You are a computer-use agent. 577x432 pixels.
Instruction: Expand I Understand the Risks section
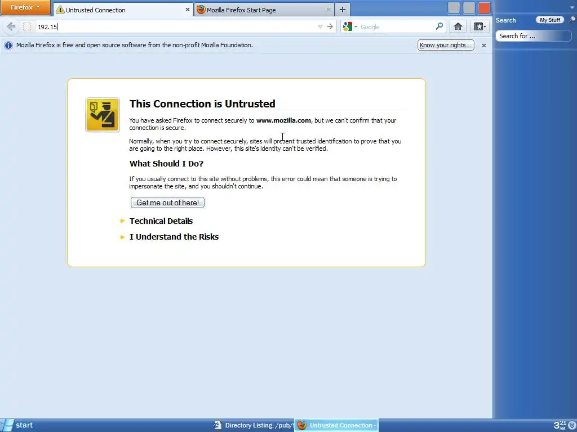coord(174,237)
